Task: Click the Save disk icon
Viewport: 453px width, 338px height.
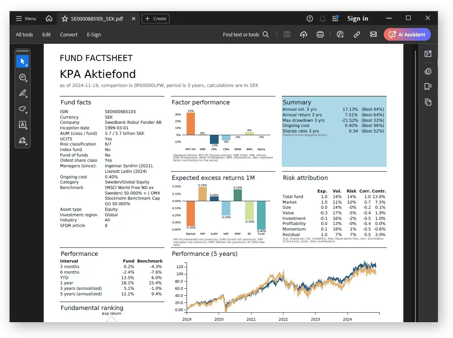Action: 287,34
